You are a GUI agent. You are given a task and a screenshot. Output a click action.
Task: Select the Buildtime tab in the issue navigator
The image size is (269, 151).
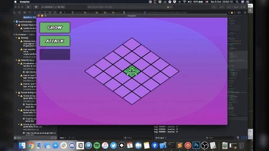29,17
